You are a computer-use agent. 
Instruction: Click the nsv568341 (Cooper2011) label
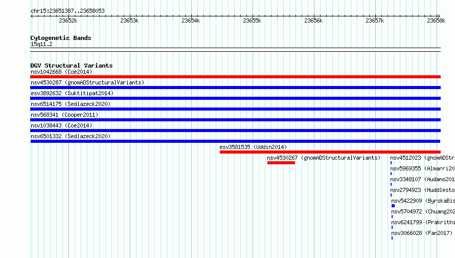point(64,115)
